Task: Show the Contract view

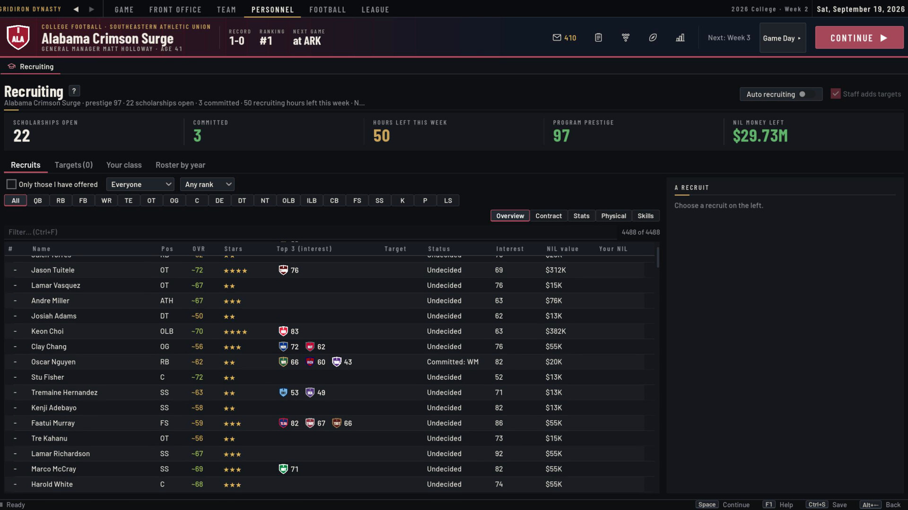Action: (x=549, y=216)
